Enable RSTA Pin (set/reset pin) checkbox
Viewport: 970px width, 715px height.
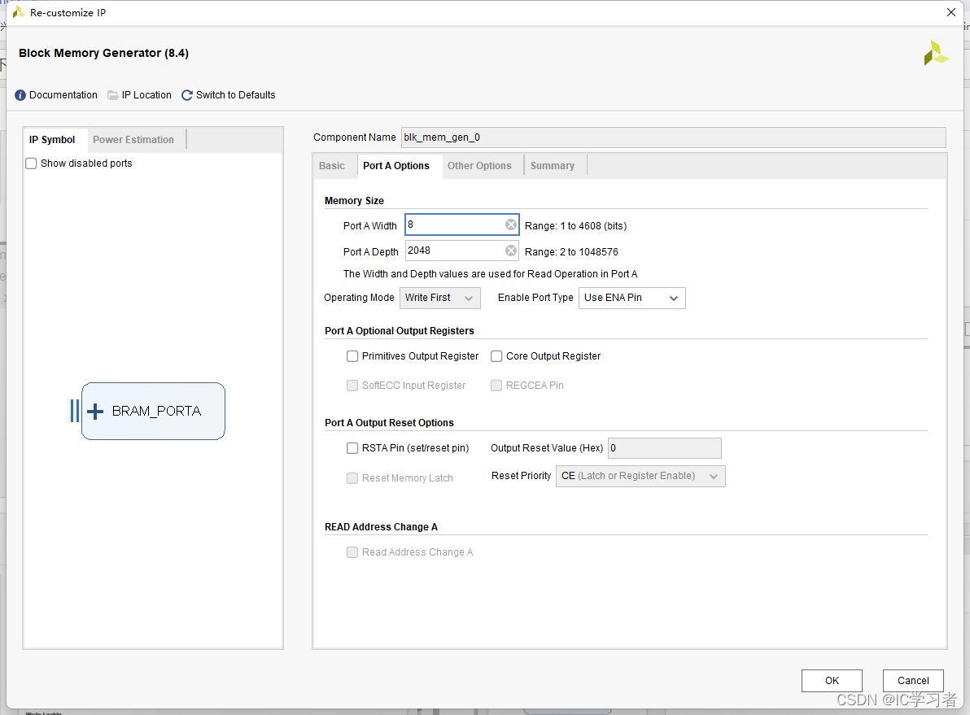[352, 448]
